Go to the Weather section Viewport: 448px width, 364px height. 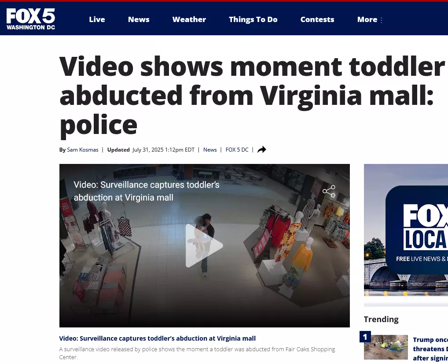coord(189,19)
